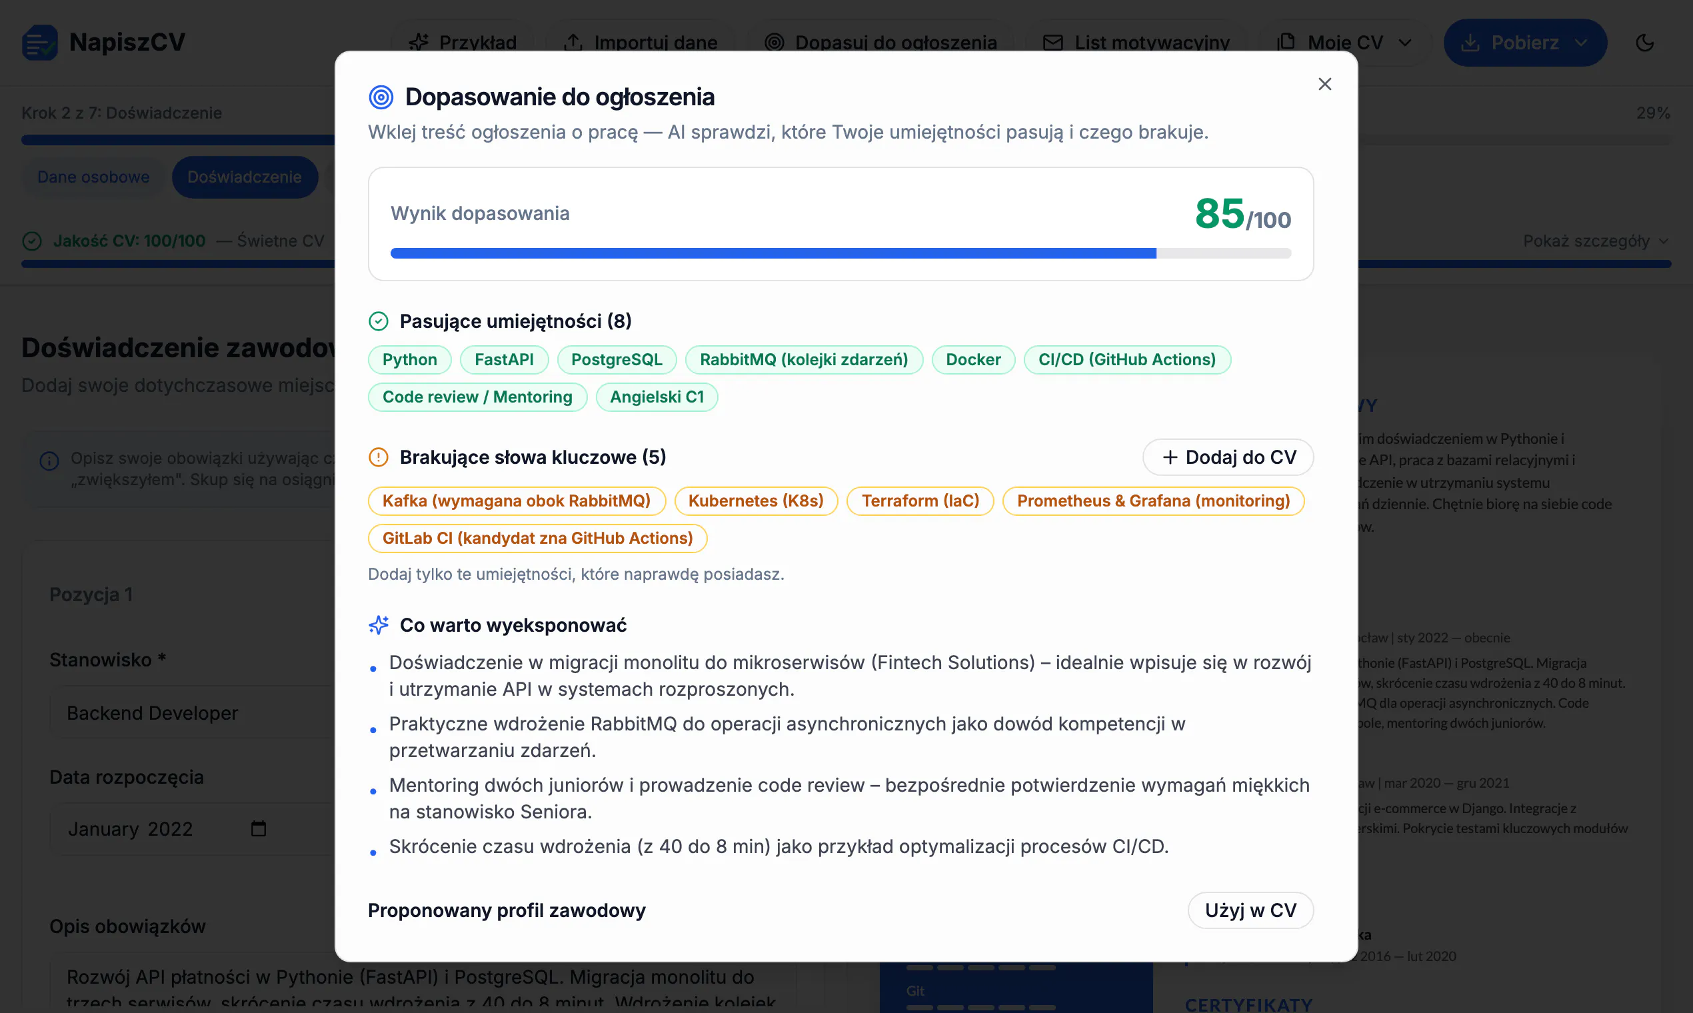Click the GitLab CI keyword tag
Image resolution: width=1693 pixels, height=1013 pixels.
pyautogui.click(x=537, y=538)
